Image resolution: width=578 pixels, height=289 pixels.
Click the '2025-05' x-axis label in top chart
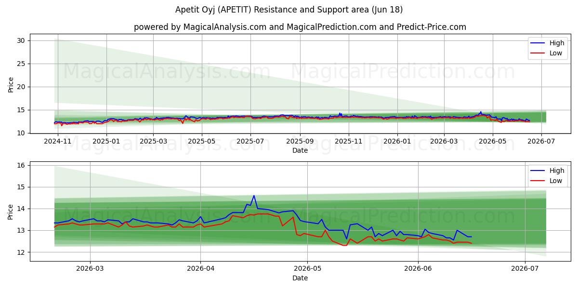[x=201, y=142]
